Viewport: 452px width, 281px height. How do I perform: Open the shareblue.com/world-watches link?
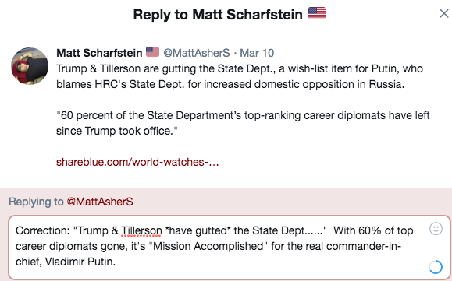coord(137,162)
